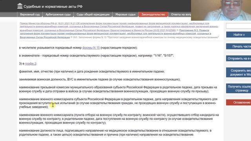Click the search input field in sidebar
This screenshot has height=141, width=251.
pyautogui.click(x=238, y=26)
